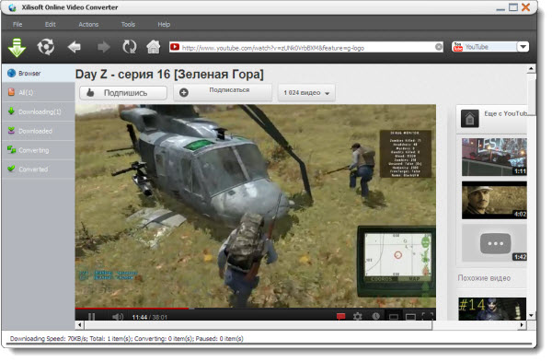Clear the URL with the X icon
Image resolution: width=552 pixels, height=362 pixels.
click(439, 47)
